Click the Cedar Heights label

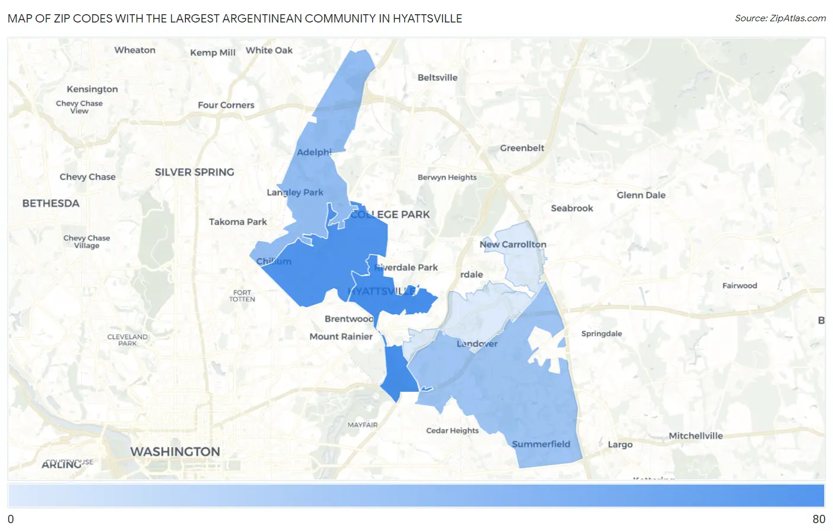(452, 431)
